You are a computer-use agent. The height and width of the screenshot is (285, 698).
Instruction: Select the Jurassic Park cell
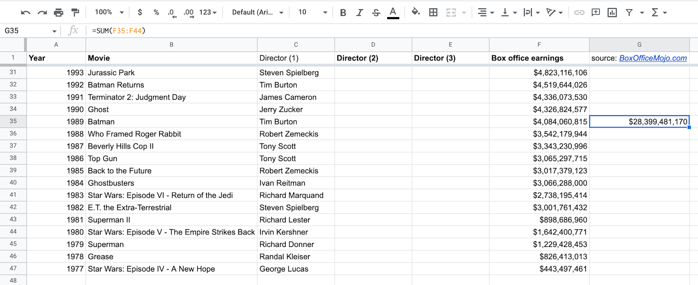172,72
